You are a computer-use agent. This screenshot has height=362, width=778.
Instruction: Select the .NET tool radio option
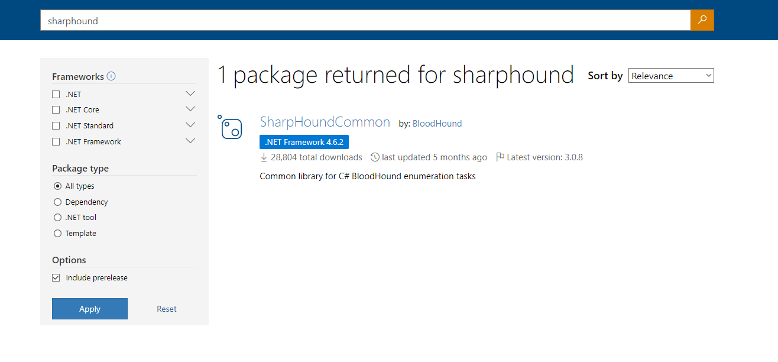click(57, 218)
